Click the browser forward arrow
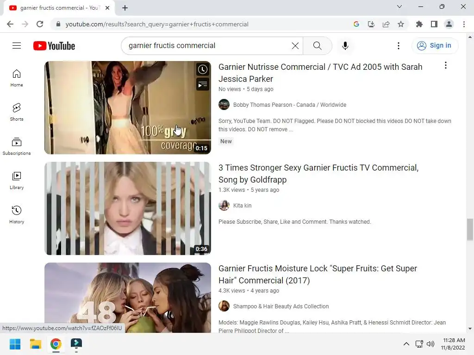This screenshot has width=474, height=355. coord(25,24)
